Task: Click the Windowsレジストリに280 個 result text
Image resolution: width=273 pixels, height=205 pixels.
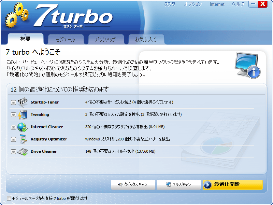Action: click(127, 139)
